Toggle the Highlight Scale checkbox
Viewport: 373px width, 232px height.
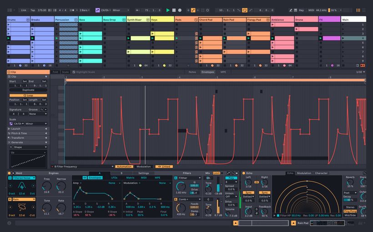pyautogui.click(x=74, y=72)
